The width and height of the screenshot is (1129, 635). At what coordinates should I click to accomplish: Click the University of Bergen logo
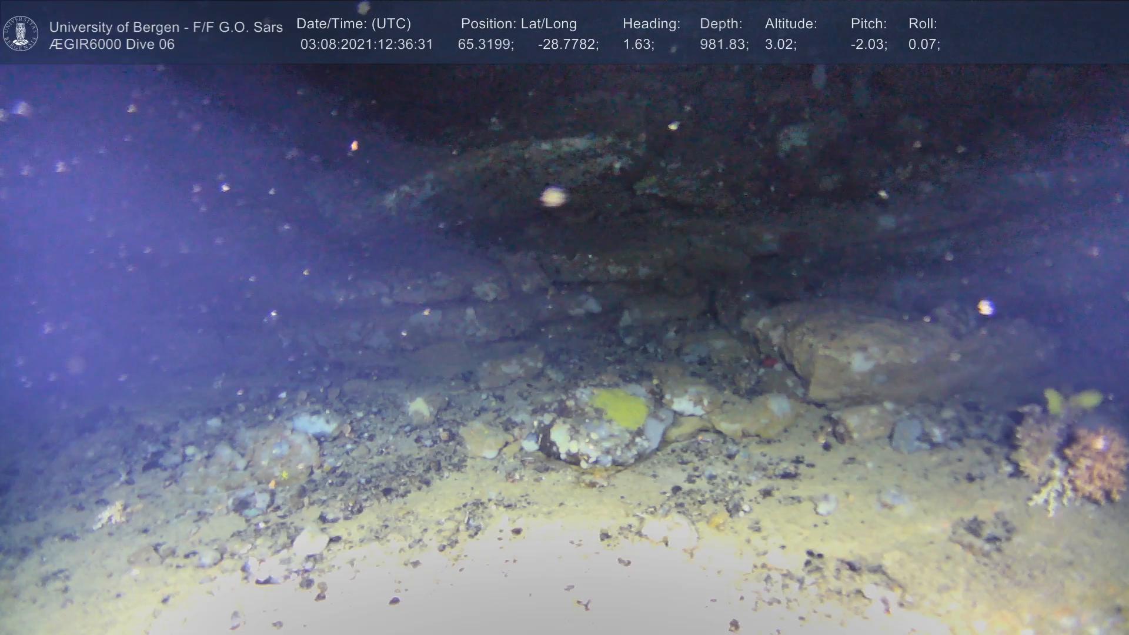(x=21, y=33)
